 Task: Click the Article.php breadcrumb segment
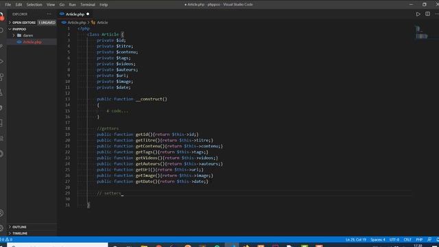click(76, 23)
